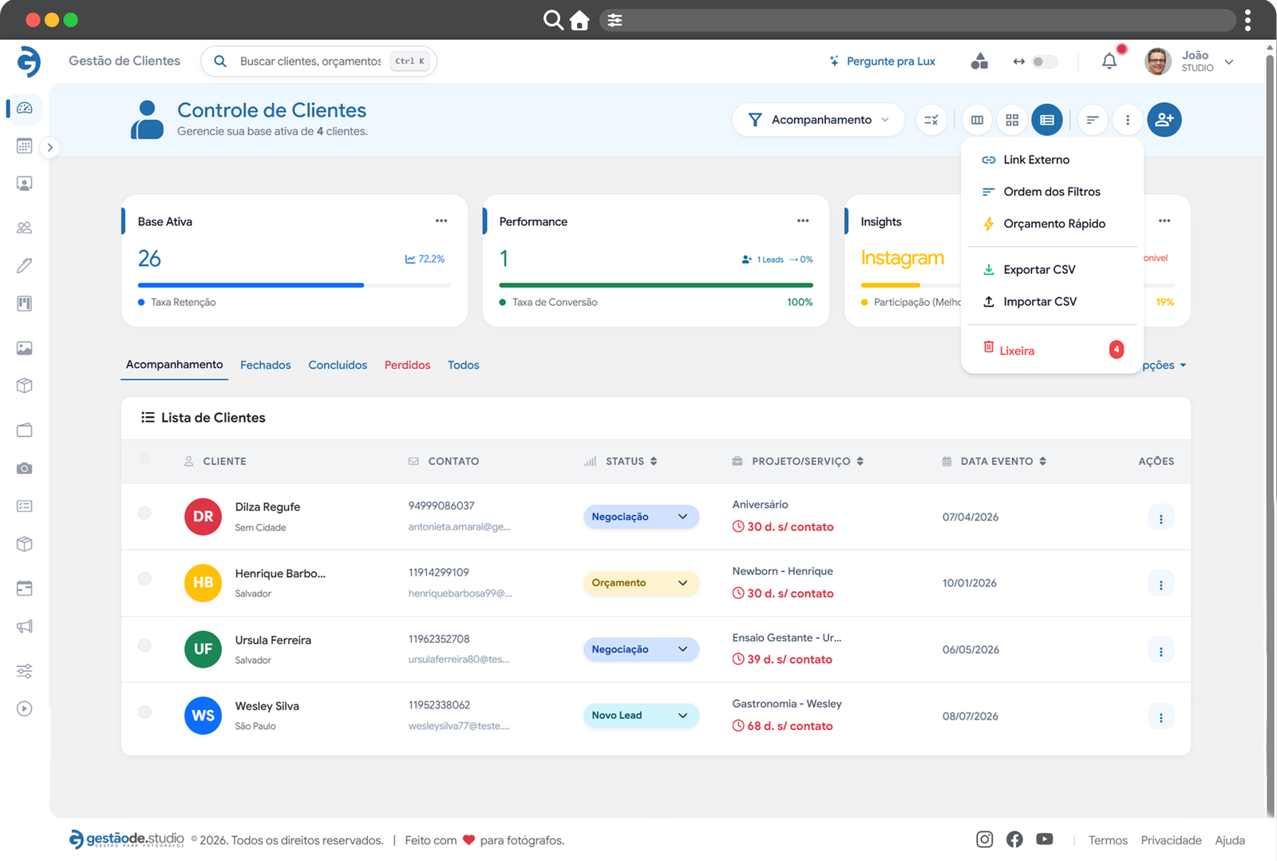Select the list table view
Viewport: 1277px width, 861px height.
click(1047, 120)
